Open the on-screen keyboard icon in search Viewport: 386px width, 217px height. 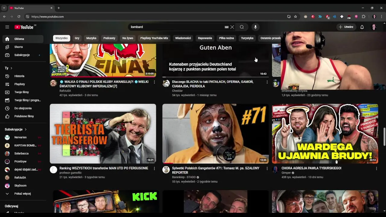pos(226,27)
